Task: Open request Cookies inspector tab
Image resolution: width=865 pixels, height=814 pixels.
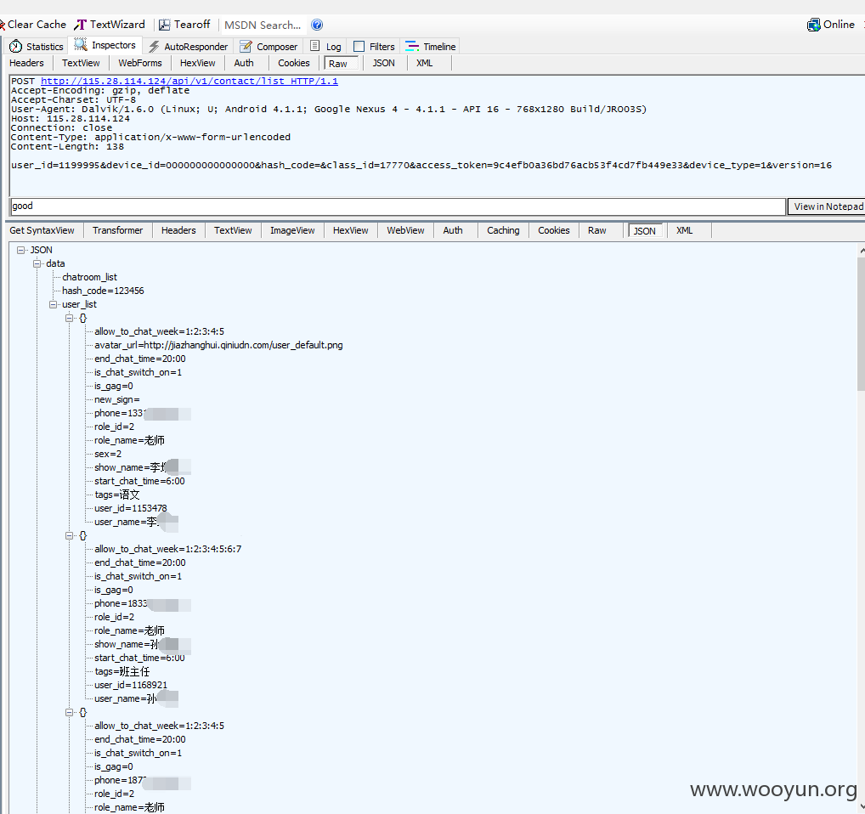Action: click(294, 63)
